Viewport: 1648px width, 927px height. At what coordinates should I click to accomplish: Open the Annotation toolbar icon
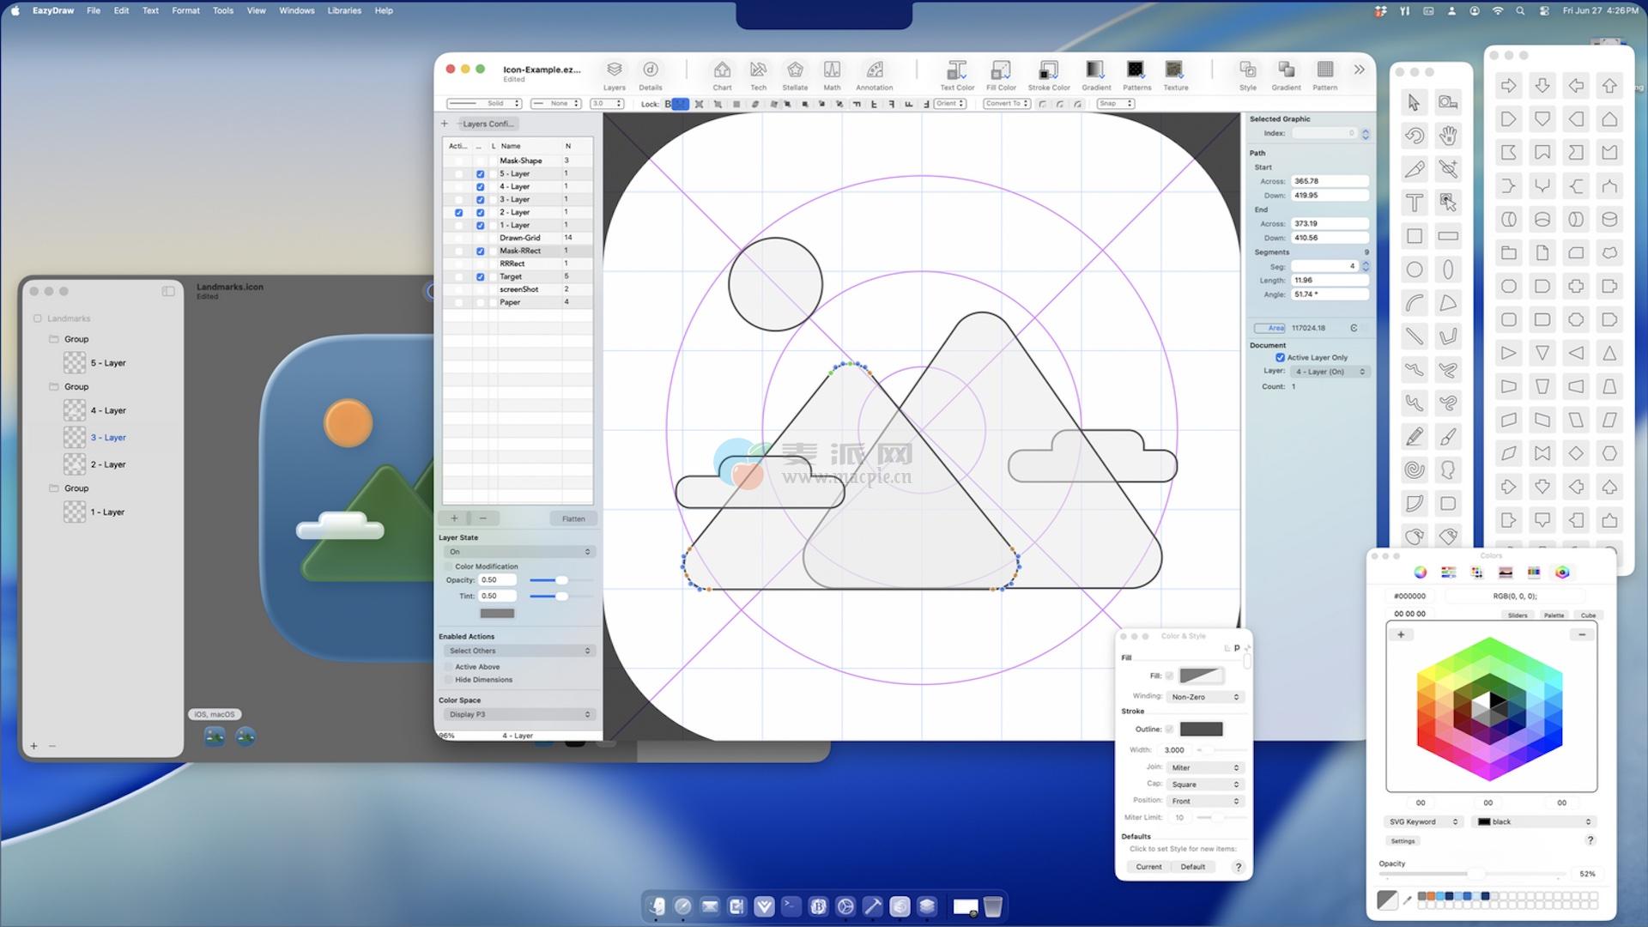874,70
